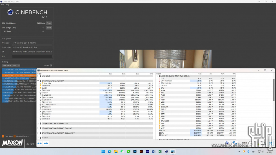276x155 pixels.
Task: Open Photoshop from taskbar
Action: (x=135, y=152)
